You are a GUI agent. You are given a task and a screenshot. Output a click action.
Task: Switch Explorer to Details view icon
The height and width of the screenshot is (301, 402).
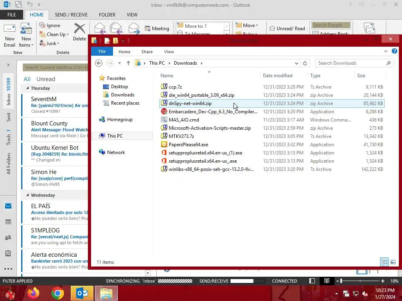pyautogui.click(x=384, y=262)
